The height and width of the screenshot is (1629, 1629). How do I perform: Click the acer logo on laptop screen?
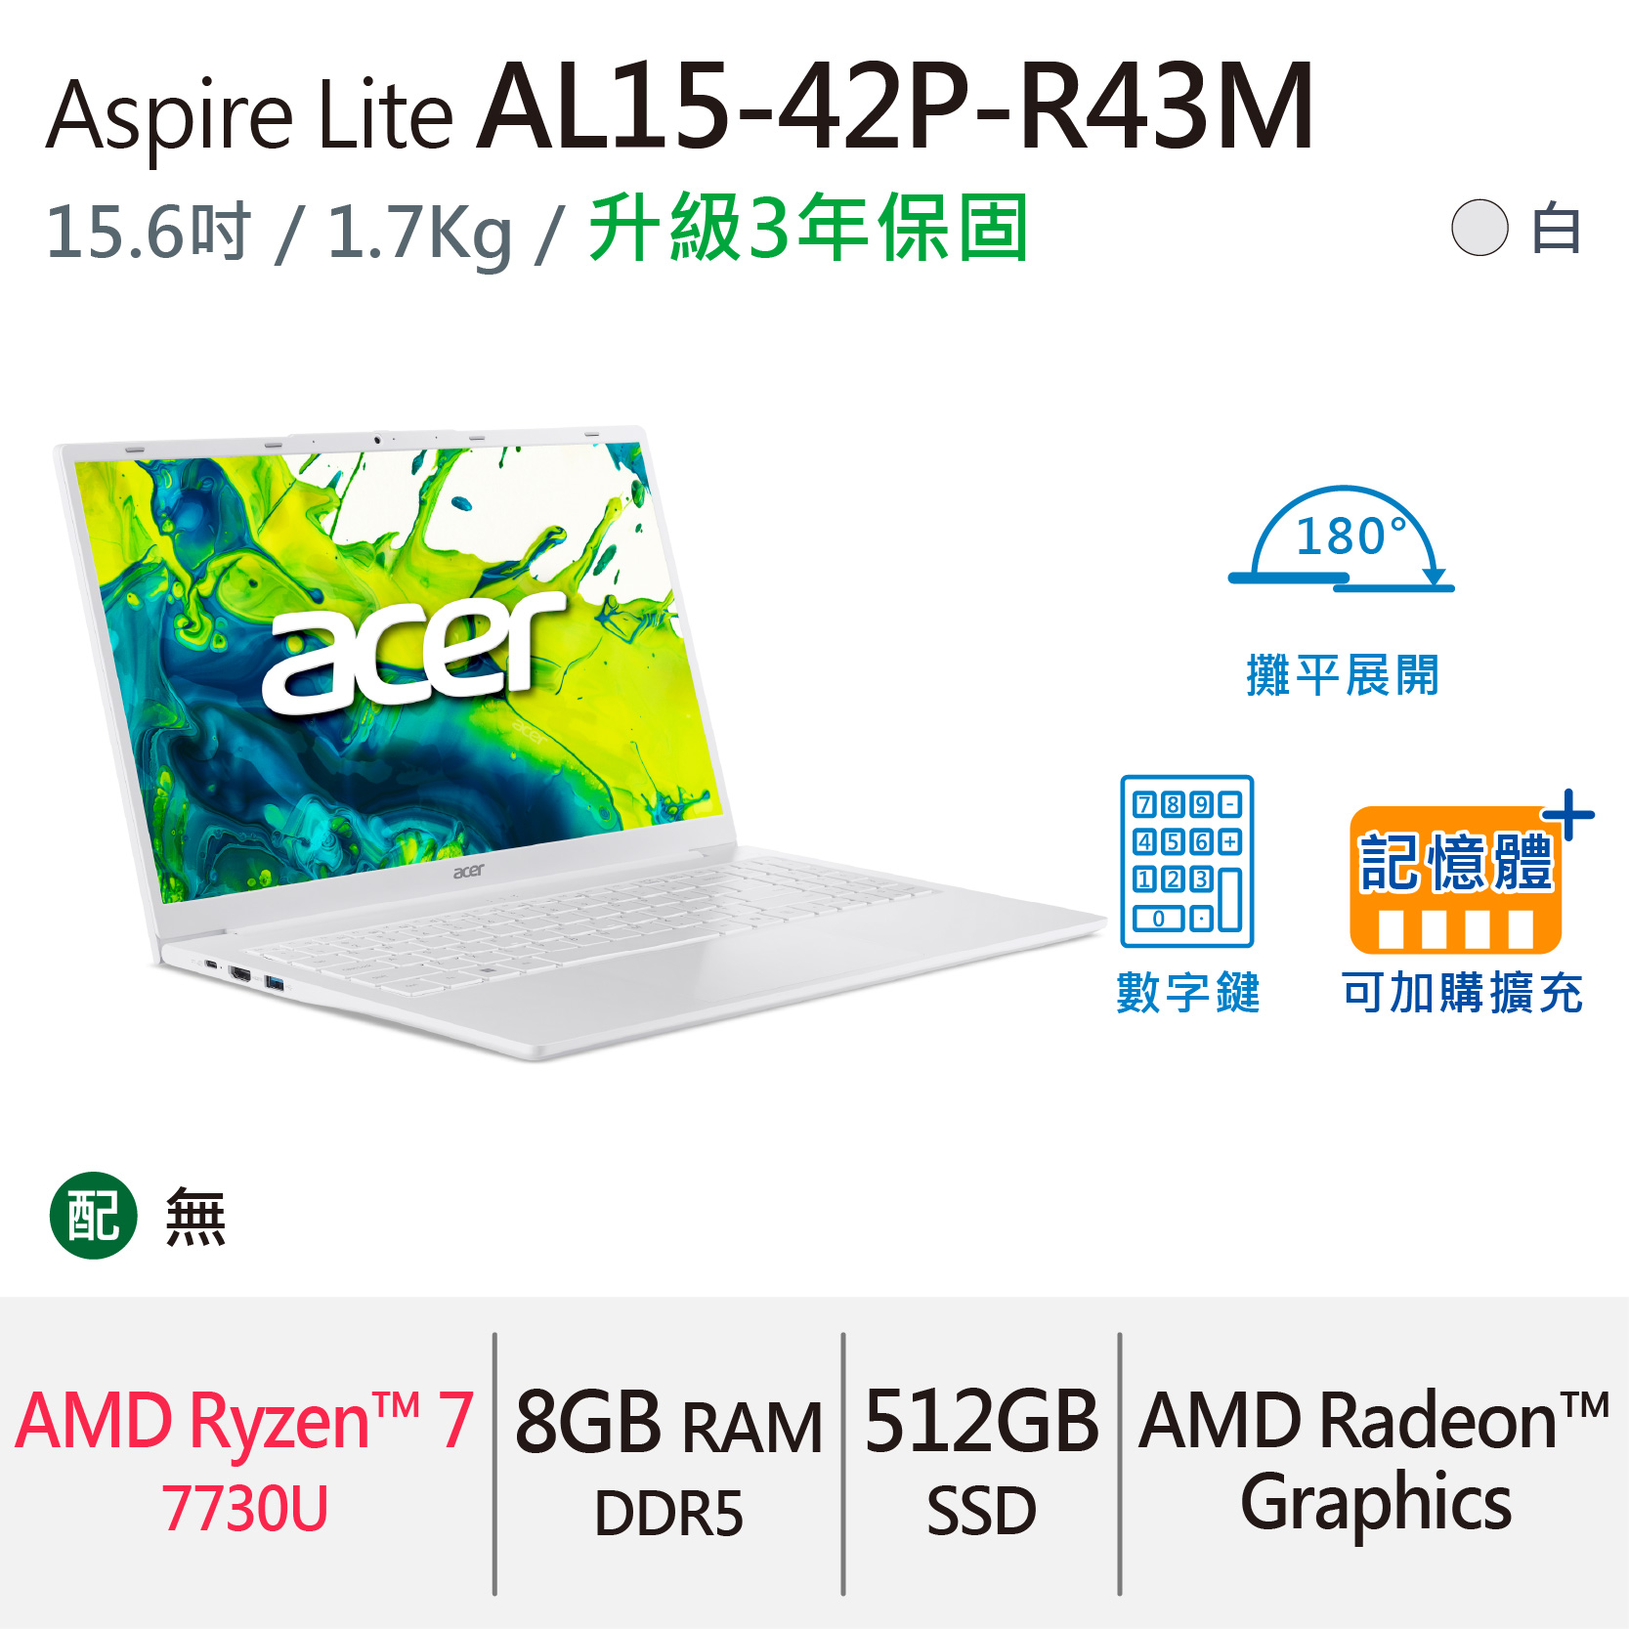[412, 652]
